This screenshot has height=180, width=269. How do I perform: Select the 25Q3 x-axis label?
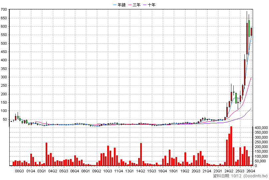point(240,171)
